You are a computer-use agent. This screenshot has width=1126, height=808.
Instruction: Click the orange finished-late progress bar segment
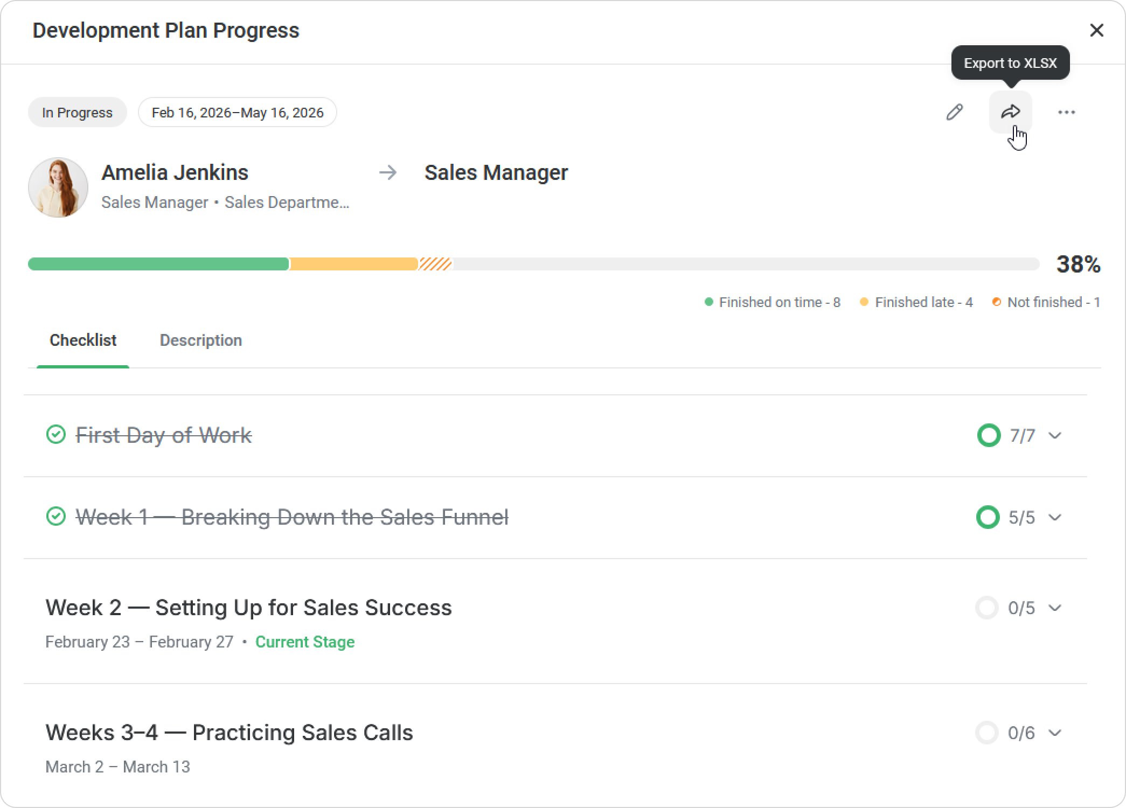coord(353,264)
